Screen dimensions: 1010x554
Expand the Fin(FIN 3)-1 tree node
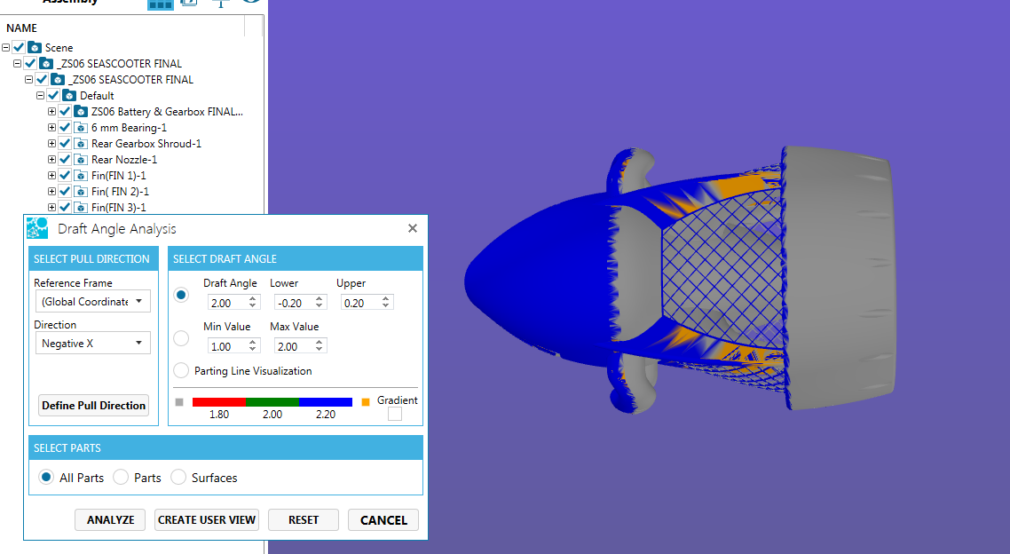point(51,208)
